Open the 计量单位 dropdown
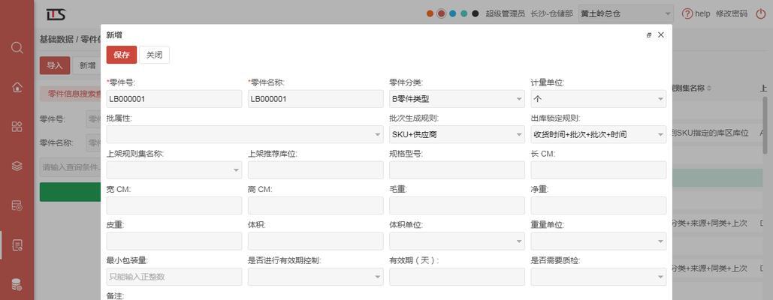 [599, 99]
